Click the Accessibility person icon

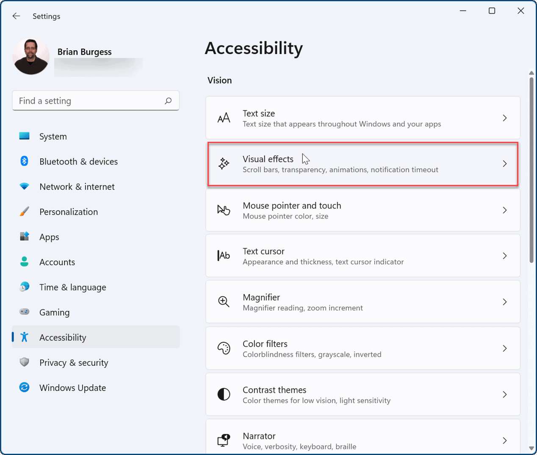[24, 337]
